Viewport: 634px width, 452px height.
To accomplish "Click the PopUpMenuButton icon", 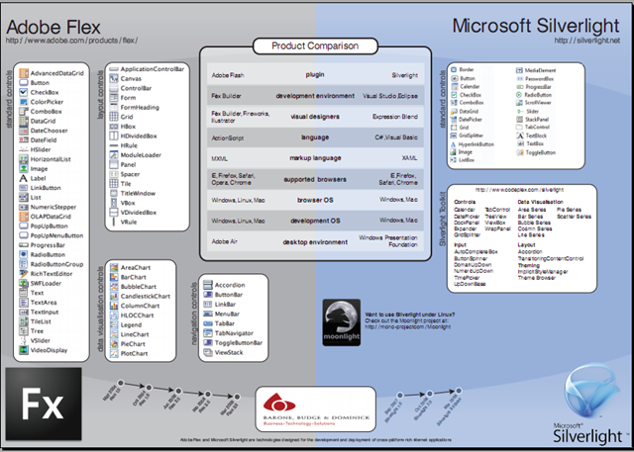I will pyautogui.click(x=24, y=235).
